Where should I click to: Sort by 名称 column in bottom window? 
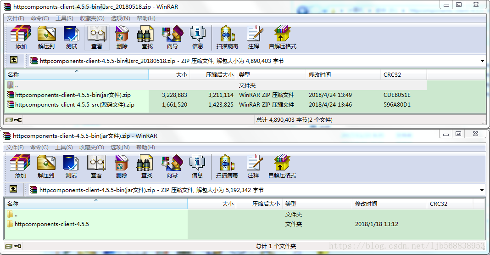click(96, 204)
